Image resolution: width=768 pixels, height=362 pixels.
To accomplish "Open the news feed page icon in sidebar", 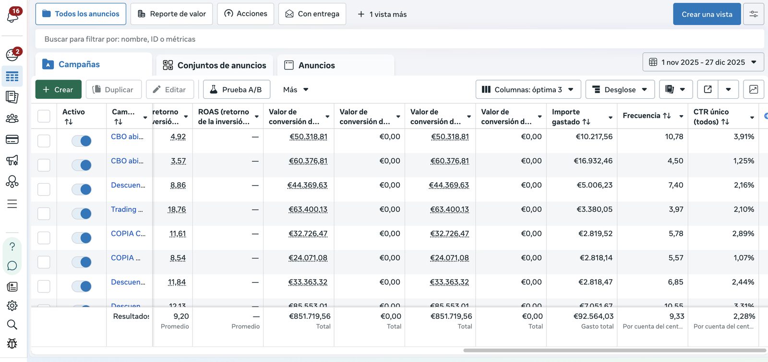I will tap(12, 287).
